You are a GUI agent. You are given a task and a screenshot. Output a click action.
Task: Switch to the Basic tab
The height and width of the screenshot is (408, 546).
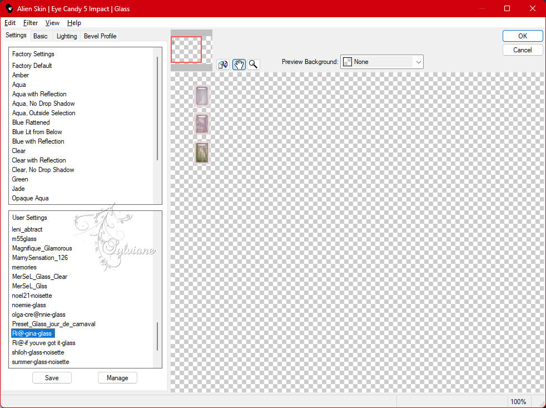(x=41, y=36)
